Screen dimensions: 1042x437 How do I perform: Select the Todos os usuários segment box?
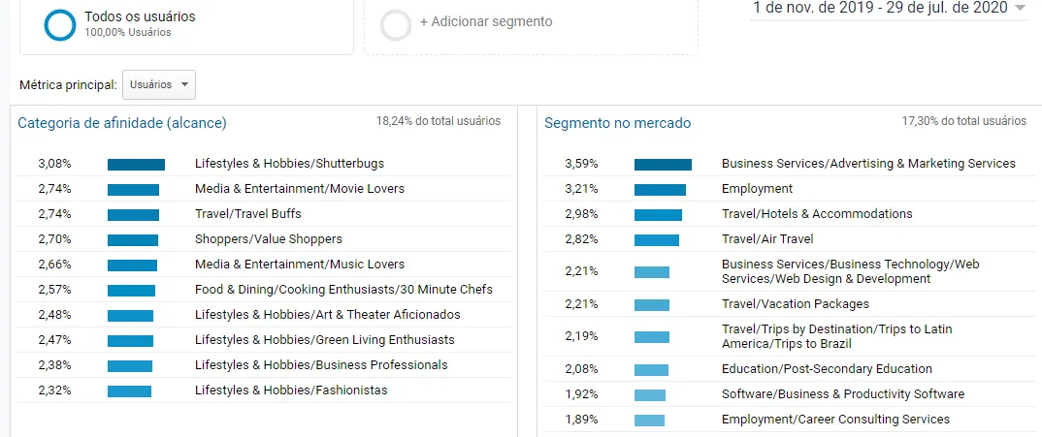[x=186, y=26]
